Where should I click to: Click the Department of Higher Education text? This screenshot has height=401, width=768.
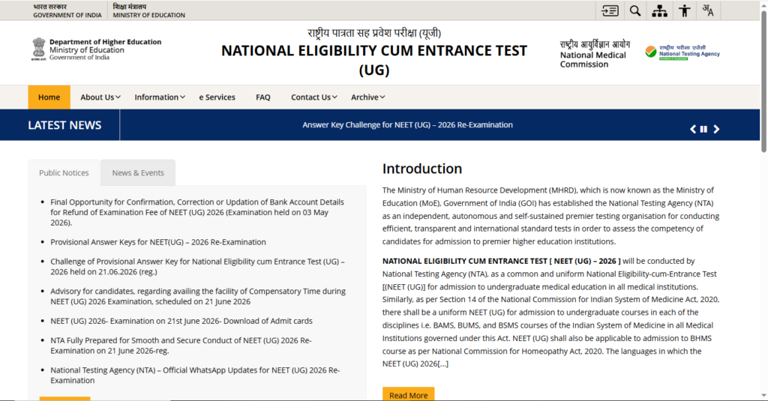coord(105,42)
